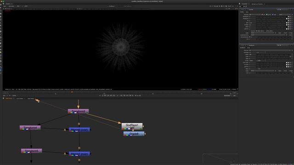Select the Grade8 node
The image size is (294, 165).
click(134, 134)
